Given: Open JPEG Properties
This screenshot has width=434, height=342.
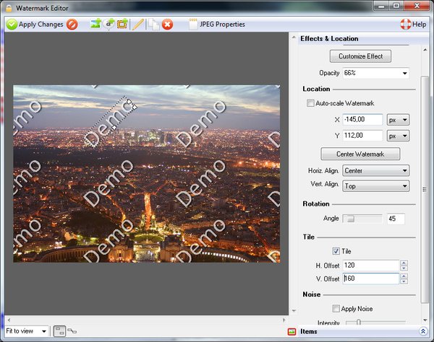Looking at the screenshot, I should point(216,25).
